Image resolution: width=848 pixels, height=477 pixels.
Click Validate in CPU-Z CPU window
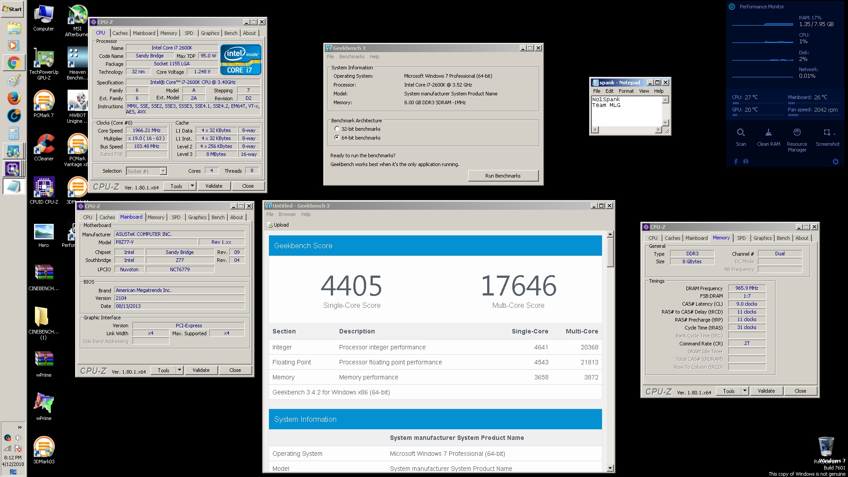pyautogui.click(x=214, y=186)
